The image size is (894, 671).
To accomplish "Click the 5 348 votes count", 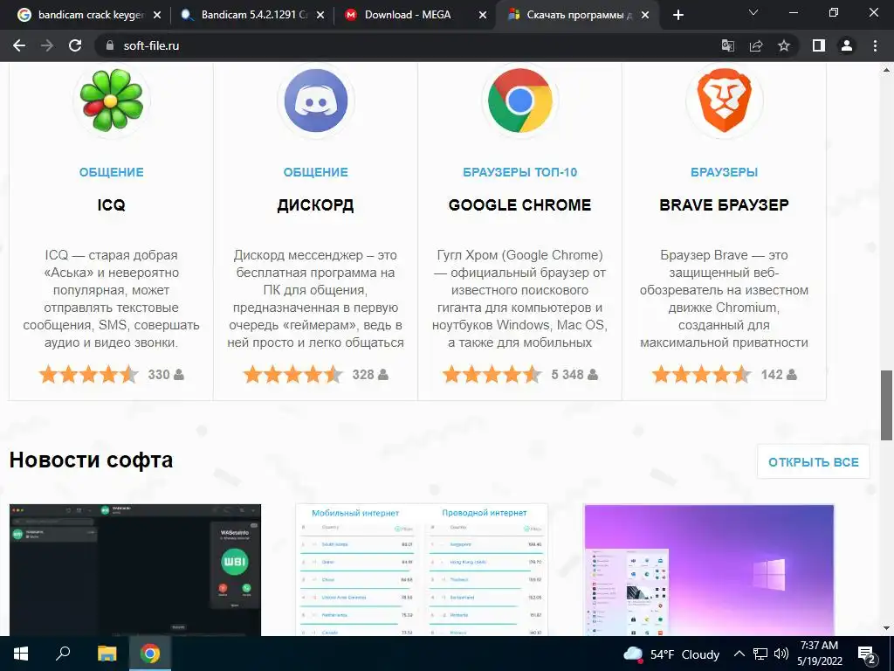I will point(567,375).
